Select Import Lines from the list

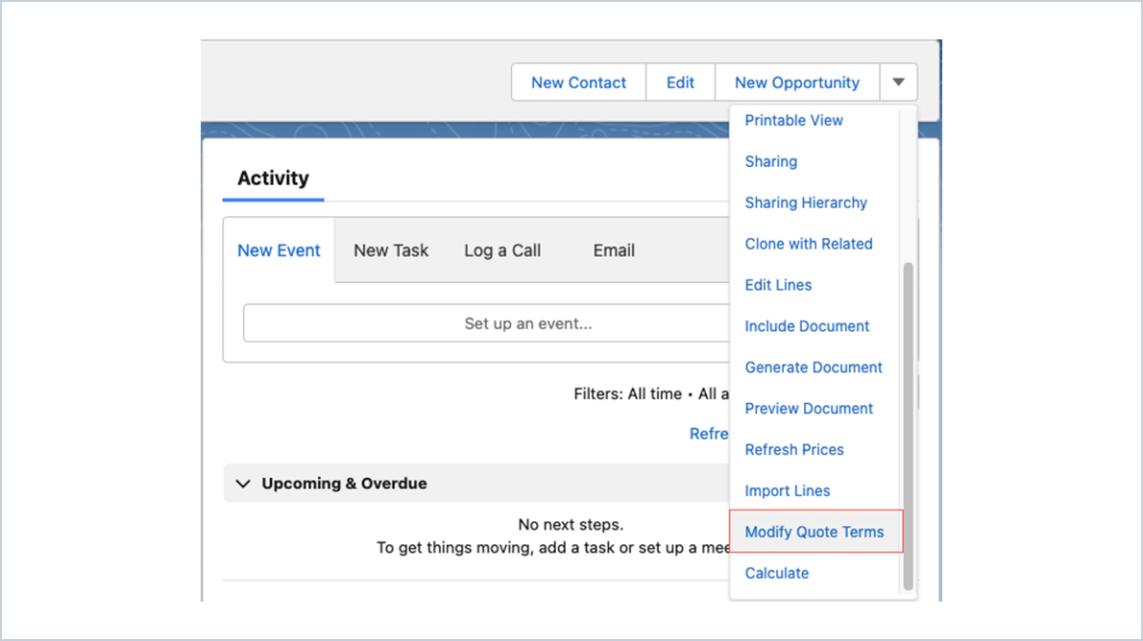click(788, 490)
